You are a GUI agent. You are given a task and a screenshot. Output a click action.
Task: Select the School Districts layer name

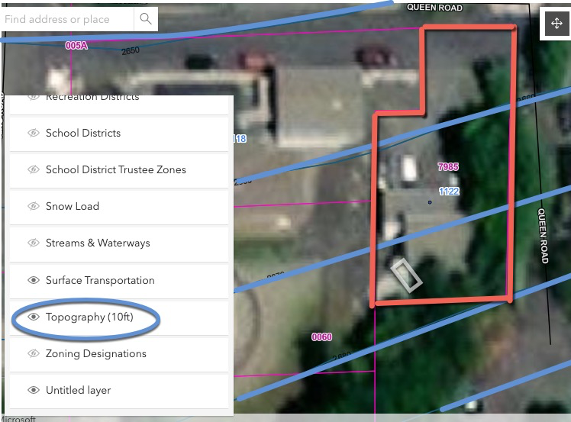[x=83, y=133]
